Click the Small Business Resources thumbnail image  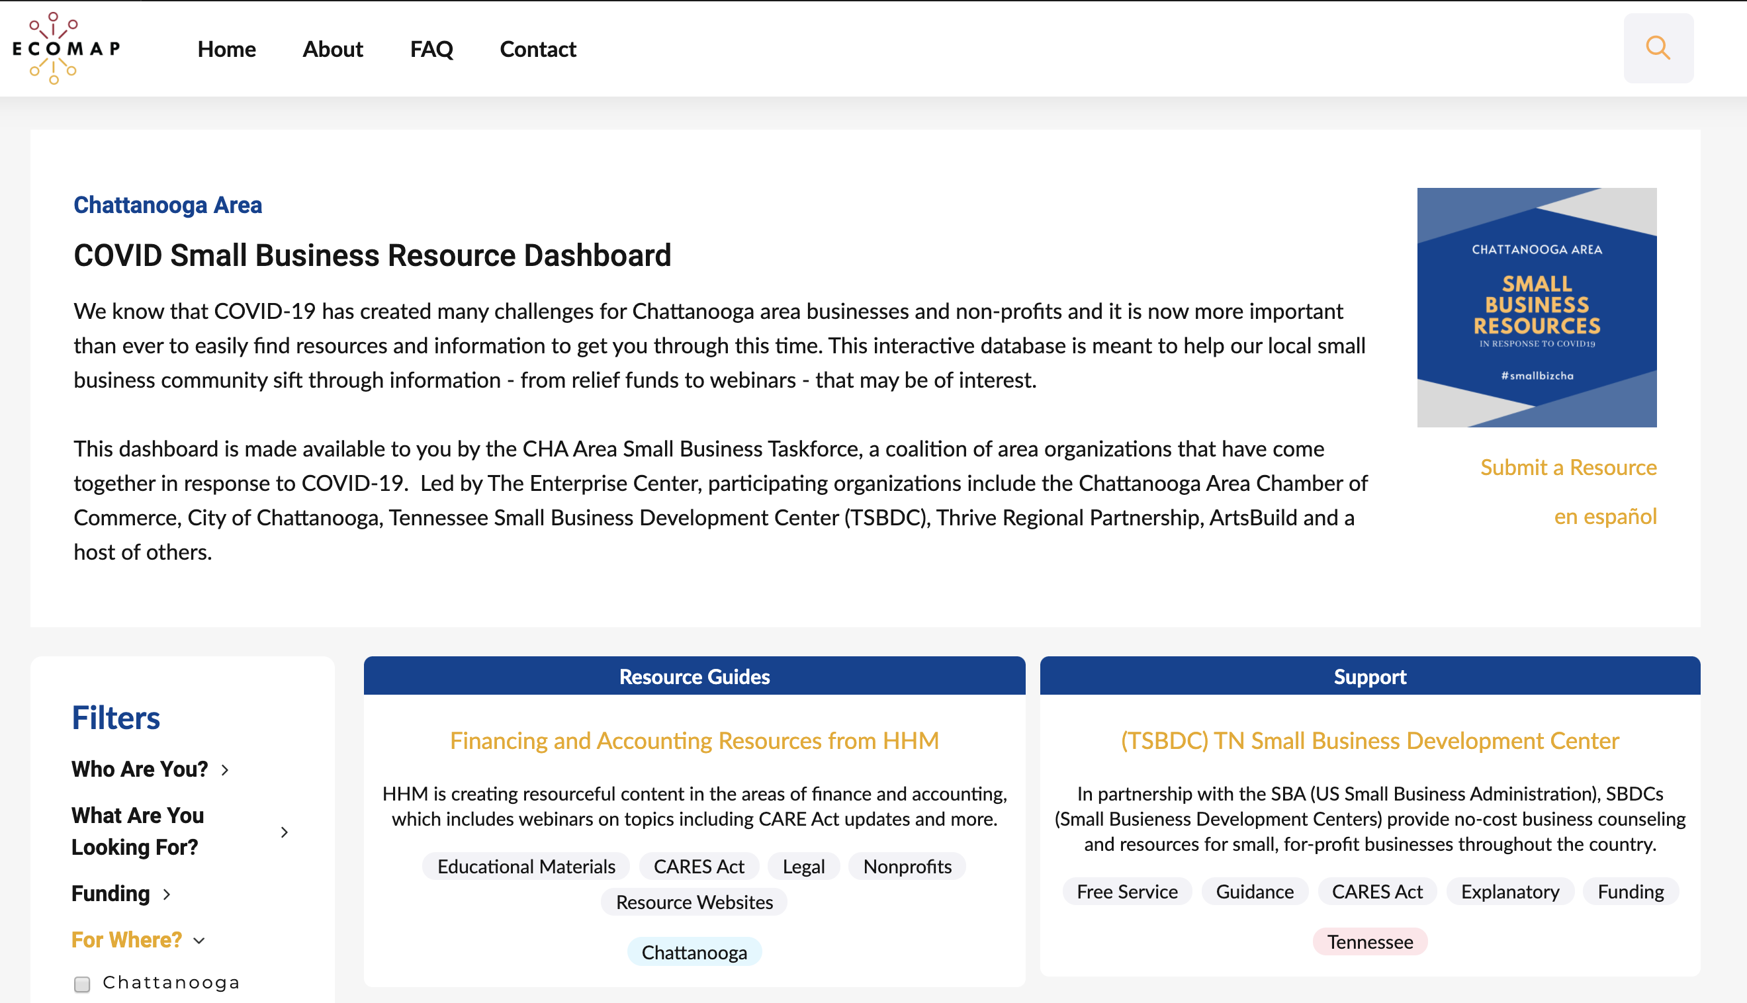(x=1536, y=307)
